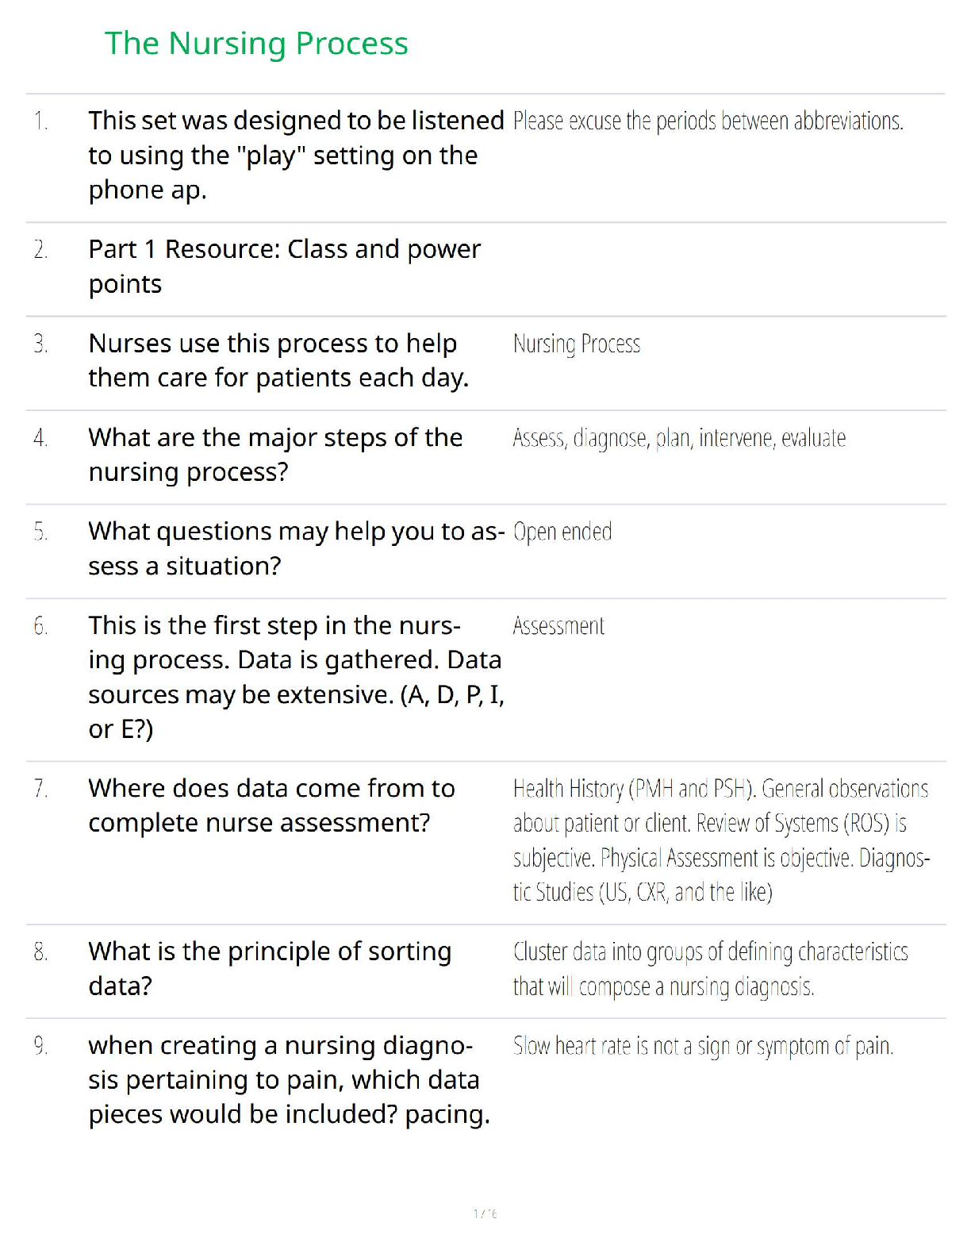Select the "Assess, diagnose, plan, intervene, evaluate" answer
The height and width of the screenshot is (1257, 971).
[x=678, y=438]
